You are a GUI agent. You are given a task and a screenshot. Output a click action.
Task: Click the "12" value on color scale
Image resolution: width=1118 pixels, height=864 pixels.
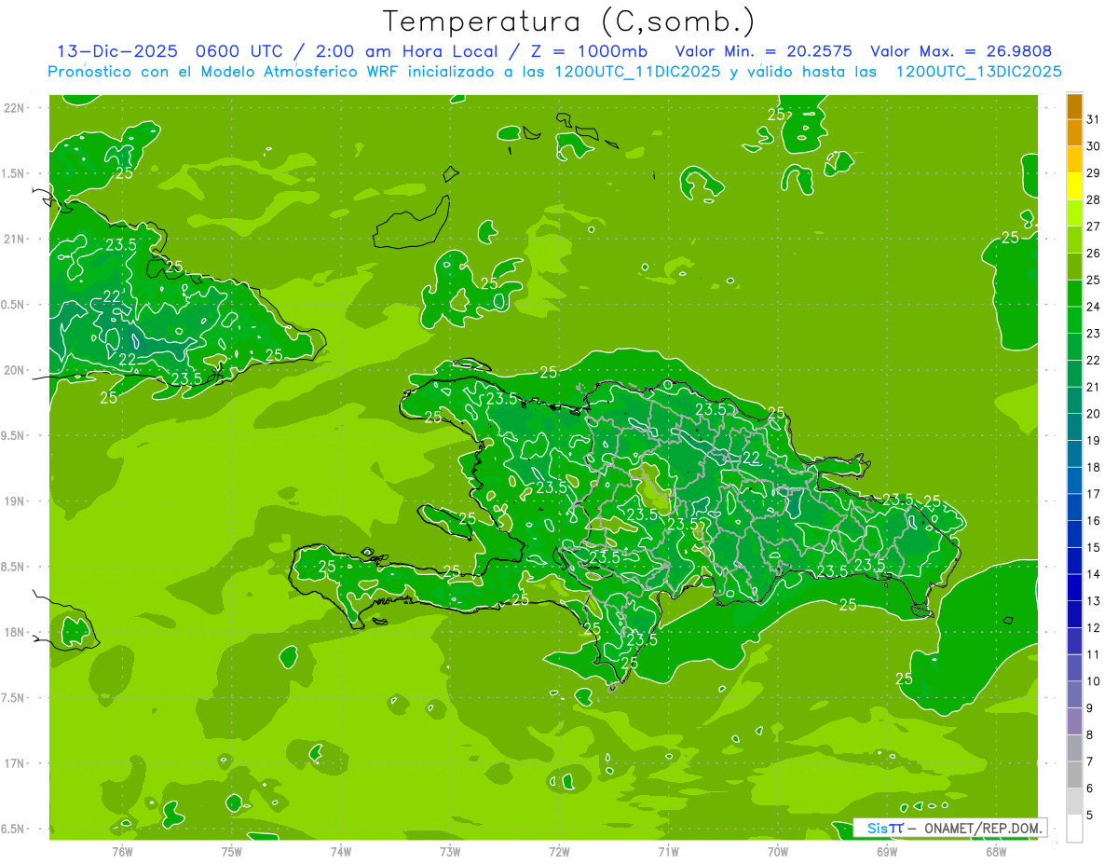coord(1094,628)
